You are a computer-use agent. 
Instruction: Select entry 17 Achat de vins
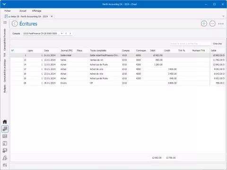coord(118,69)
